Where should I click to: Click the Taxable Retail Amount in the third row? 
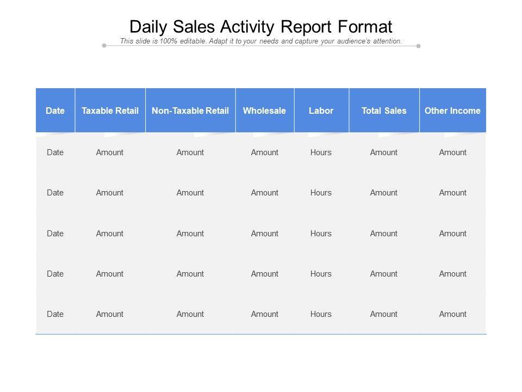tap(110, 234)
